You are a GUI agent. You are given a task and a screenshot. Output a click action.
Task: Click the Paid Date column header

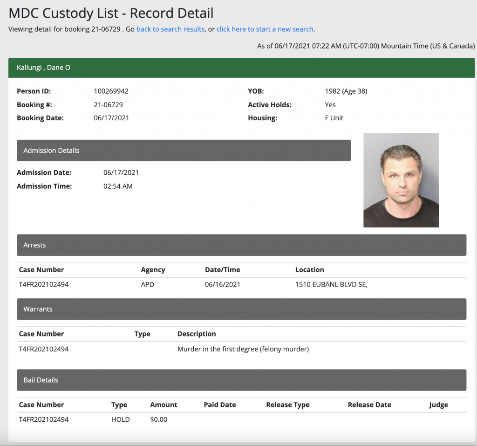click(x=219, y=405)
